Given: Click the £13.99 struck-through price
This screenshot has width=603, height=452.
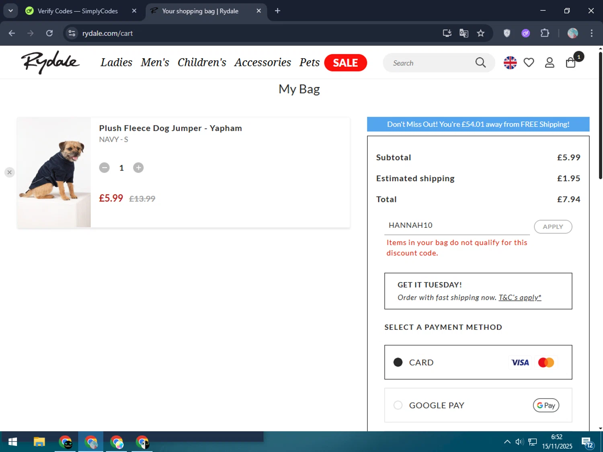Looking at the screenshot, I should [142, 198].
